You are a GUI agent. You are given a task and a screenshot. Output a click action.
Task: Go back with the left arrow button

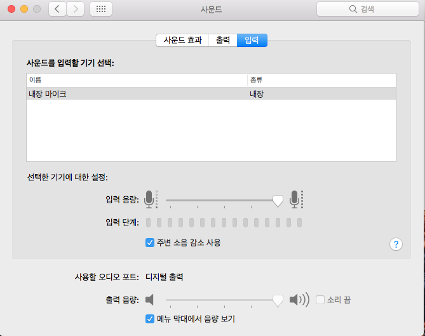(57, 9)
